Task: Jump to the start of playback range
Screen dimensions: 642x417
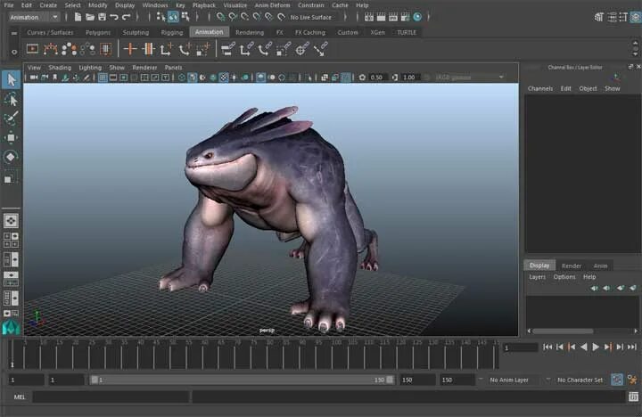Action: point(548,347)
